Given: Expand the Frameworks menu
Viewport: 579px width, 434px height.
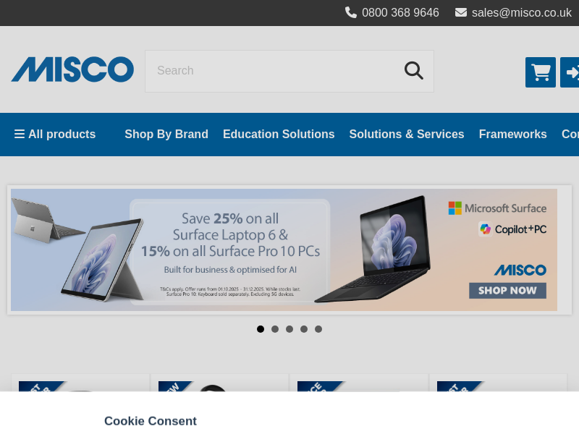Looking at the screenshot, I should click(x=513, y=134).
